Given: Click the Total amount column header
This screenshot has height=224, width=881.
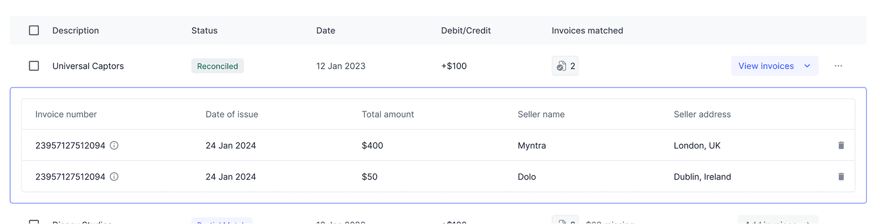Looking at the screenshot, I should (x=387, y=114).
